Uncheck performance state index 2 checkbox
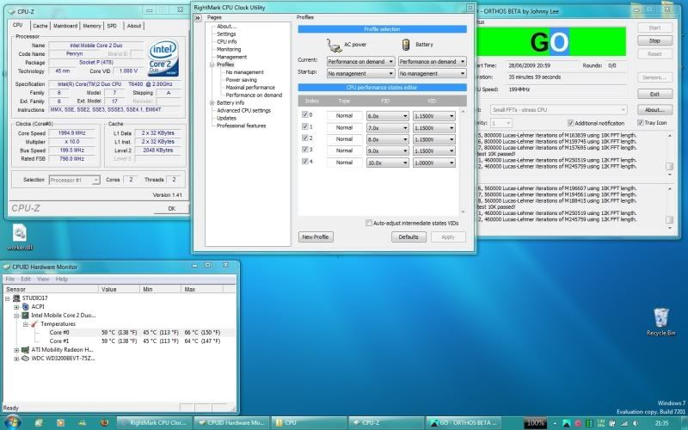The width and height of the screenshot is (688, 430). point(305,138)
